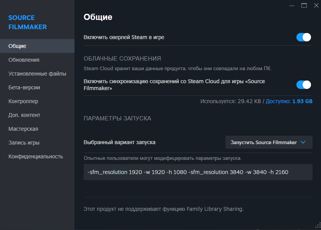This screenshot has width=321, height=230.
Task: Click the Доступно: 1.93 GB link
Action: coord(289,101)
